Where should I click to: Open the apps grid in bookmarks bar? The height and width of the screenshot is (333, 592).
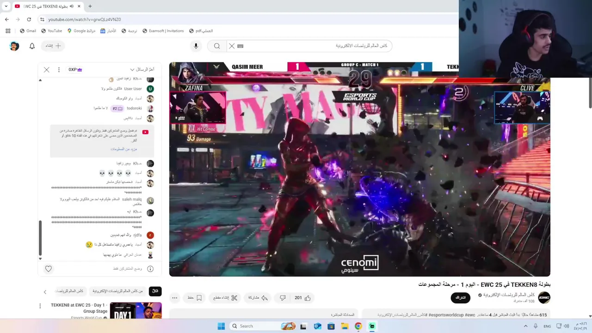pyautogui.click(x=8, y=31)
